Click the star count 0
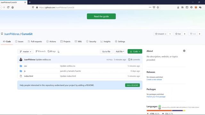This screenshot has width=205, height=115. [184, 34]
